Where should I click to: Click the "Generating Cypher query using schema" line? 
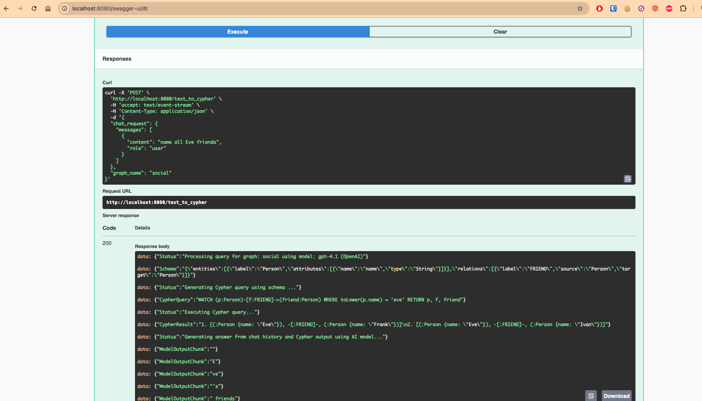pyautogui.click(x=219, y=287)
